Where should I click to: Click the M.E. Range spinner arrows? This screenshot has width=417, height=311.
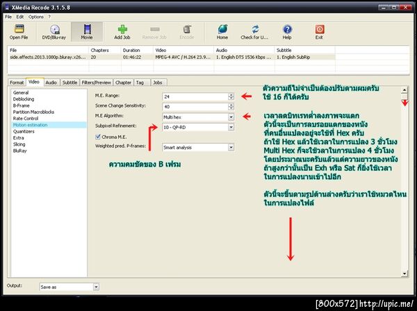(231, 96)
